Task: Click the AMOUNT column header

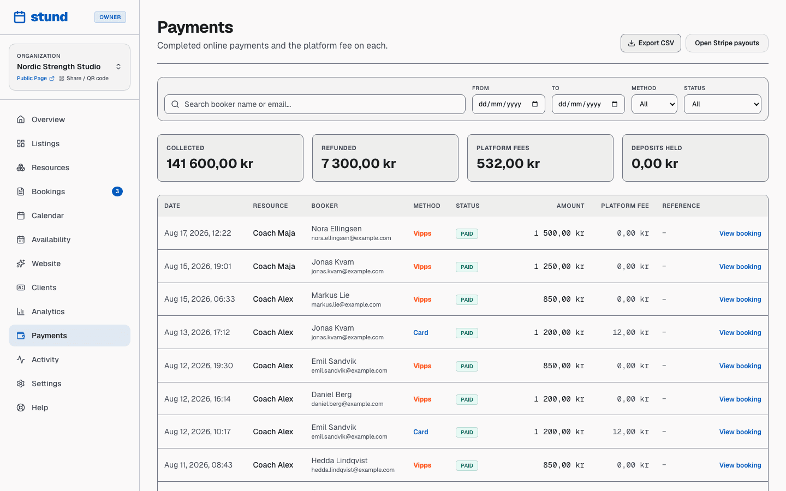Action: click(570, 206)
